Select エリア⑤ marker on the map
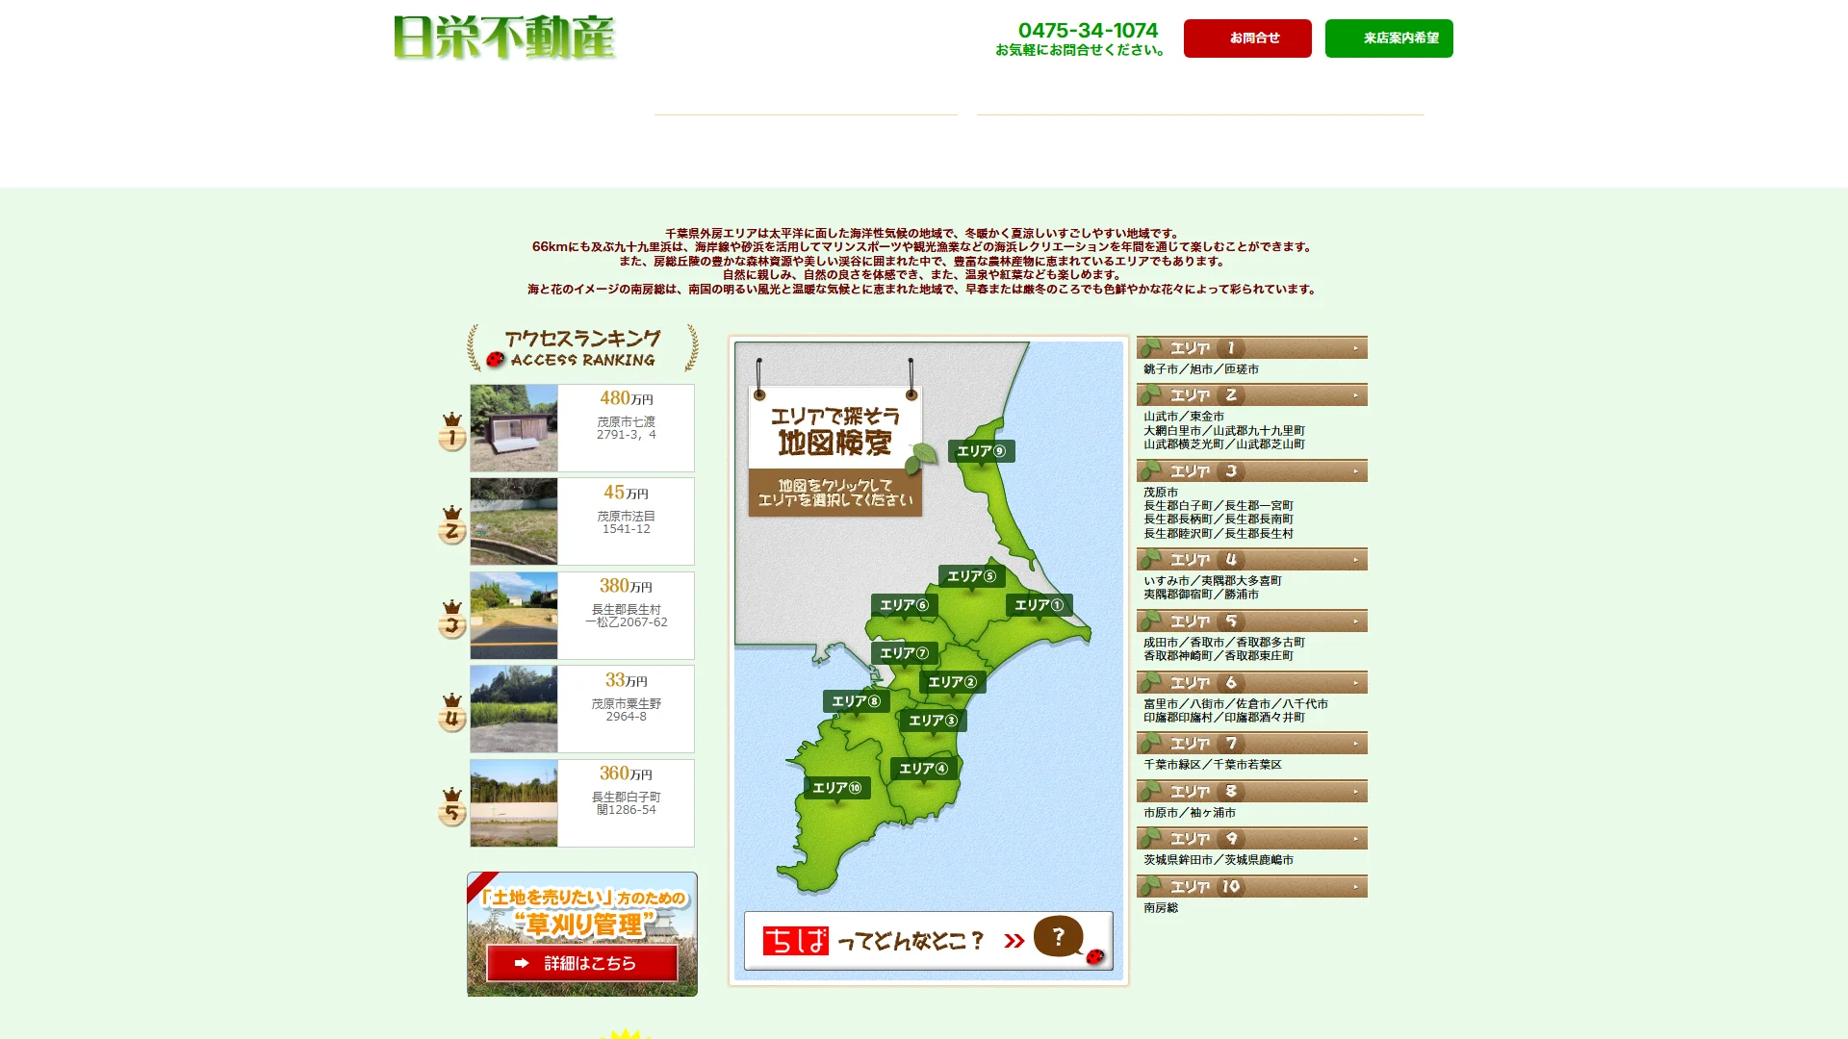The height and width of the screenshot is (1039, 1848). click(x=971, y=576)
